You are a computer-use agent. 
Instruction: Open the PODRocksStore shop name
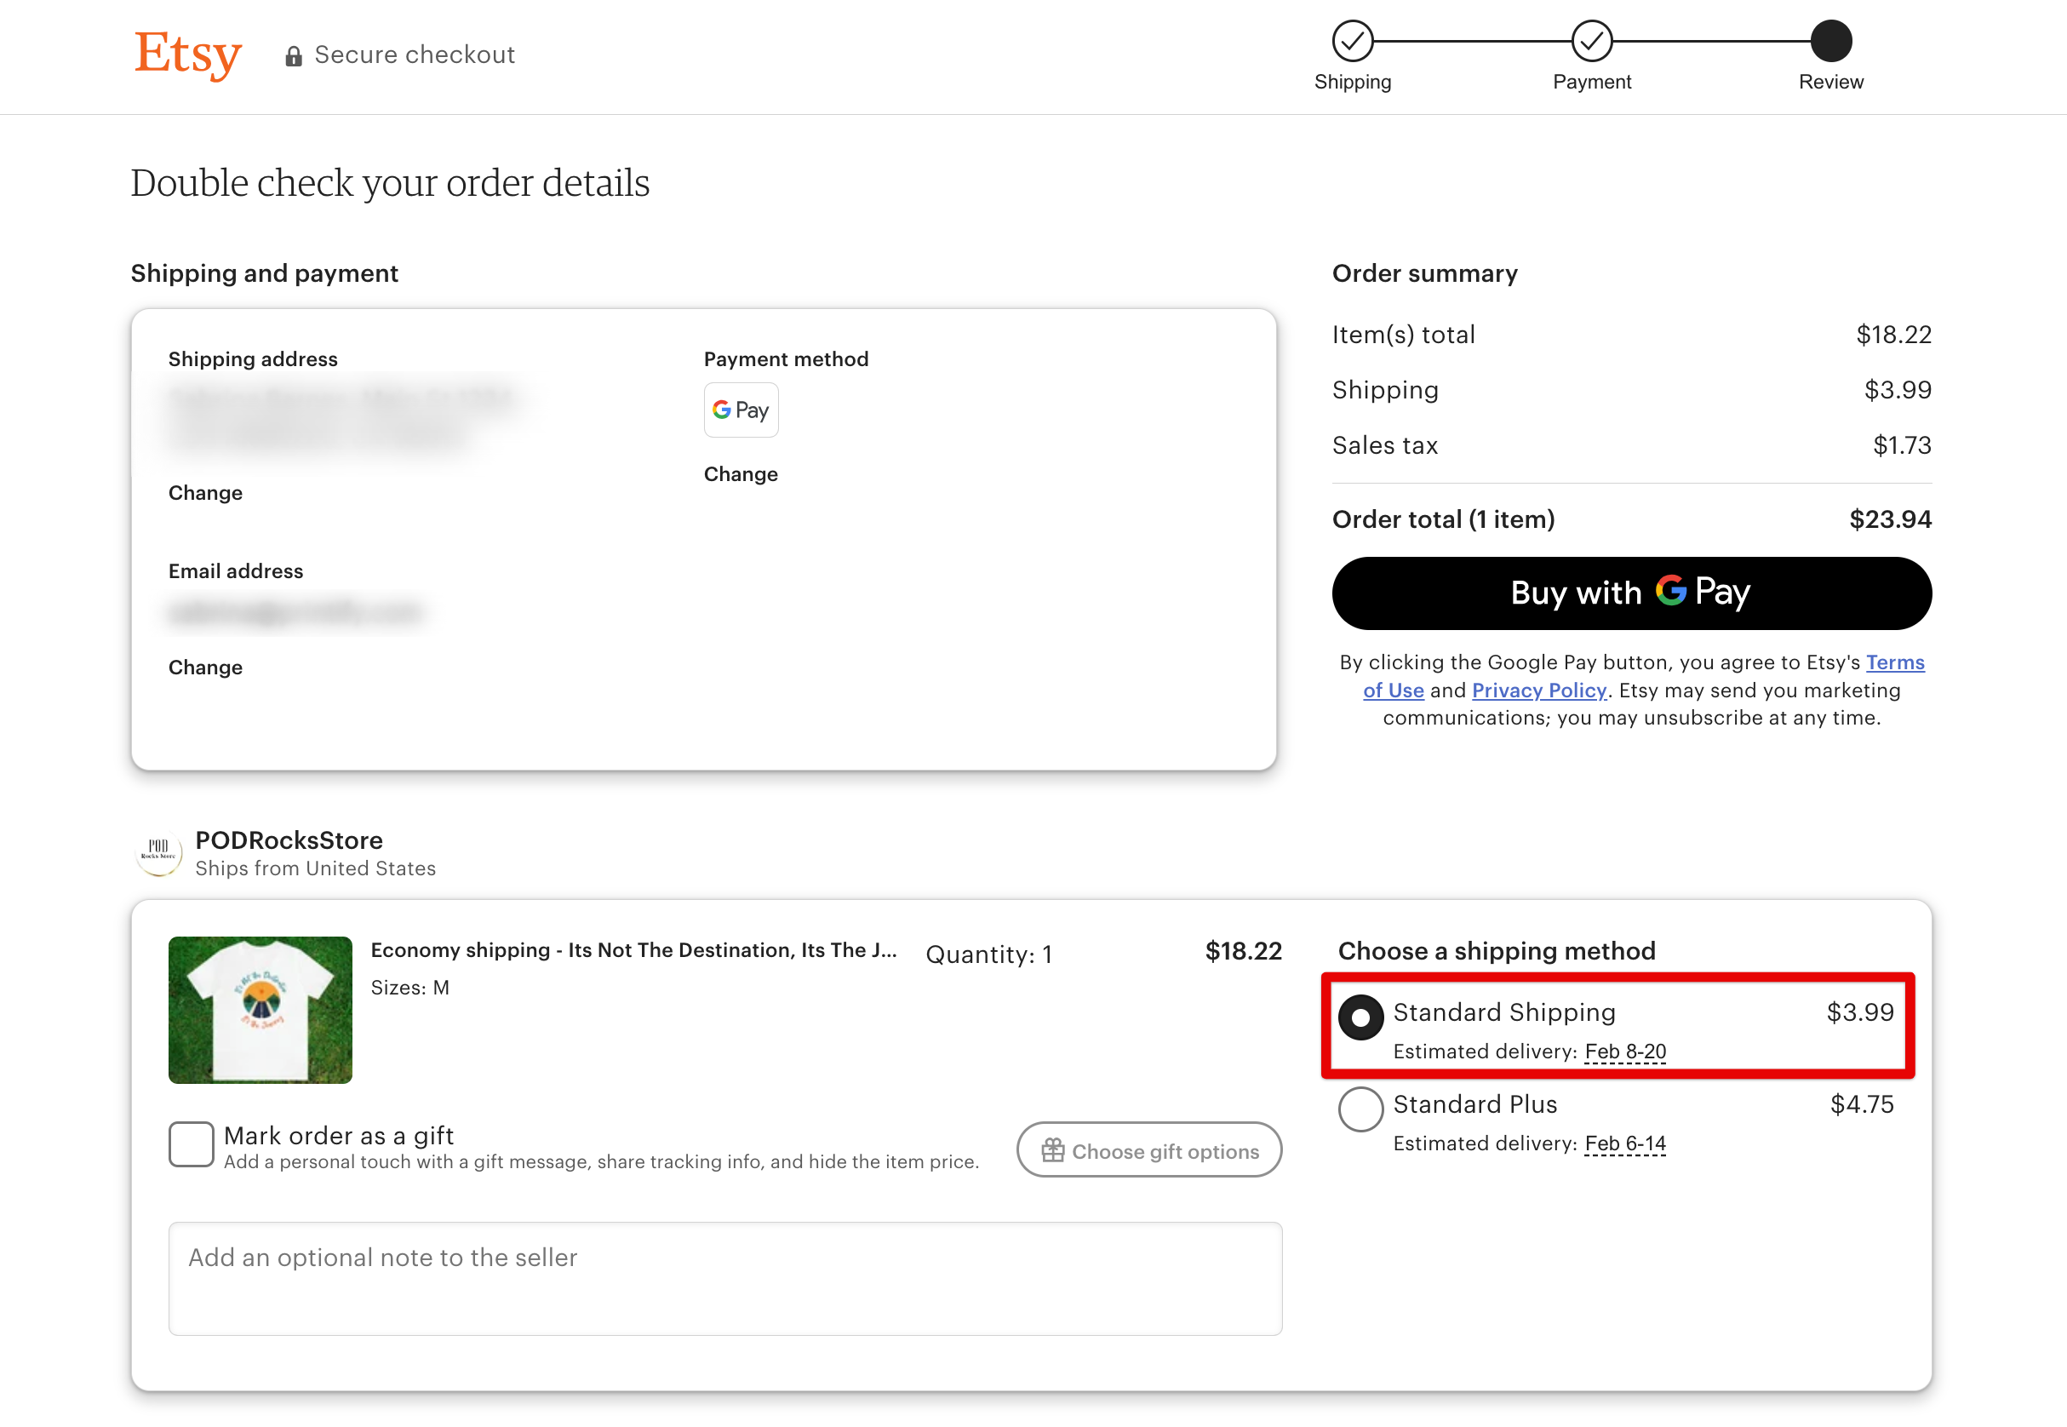click(289, 840)
